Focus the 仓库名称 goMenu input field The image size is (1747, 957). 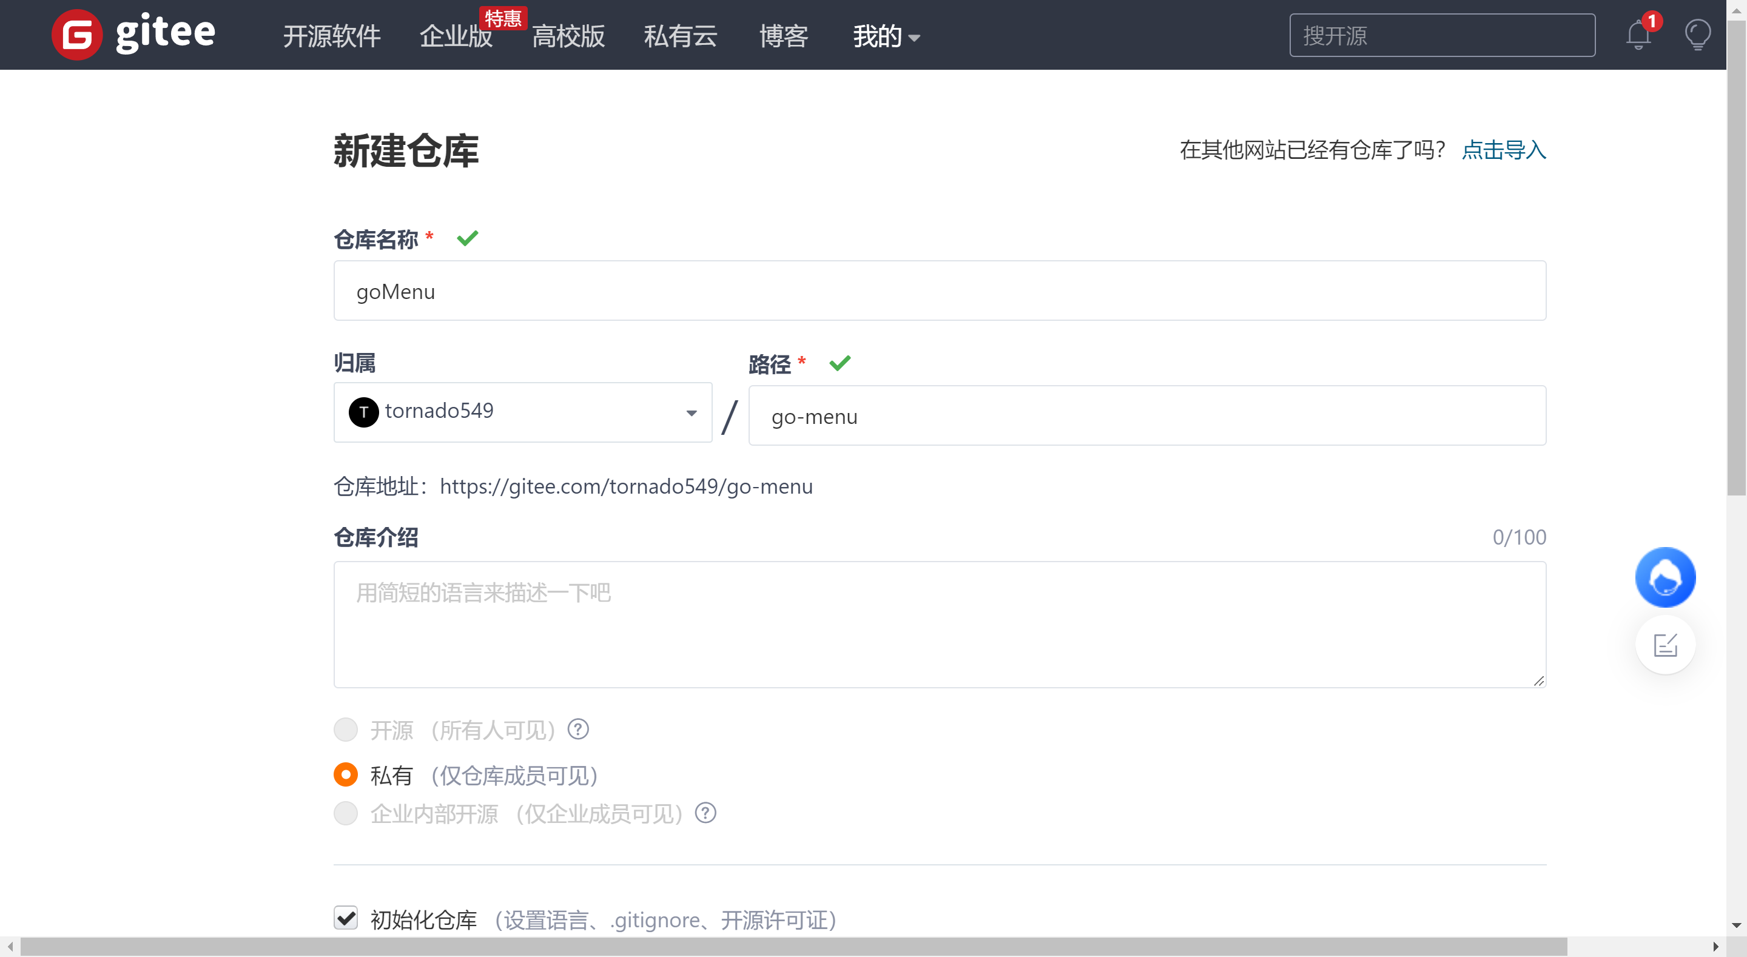(939, 291)
